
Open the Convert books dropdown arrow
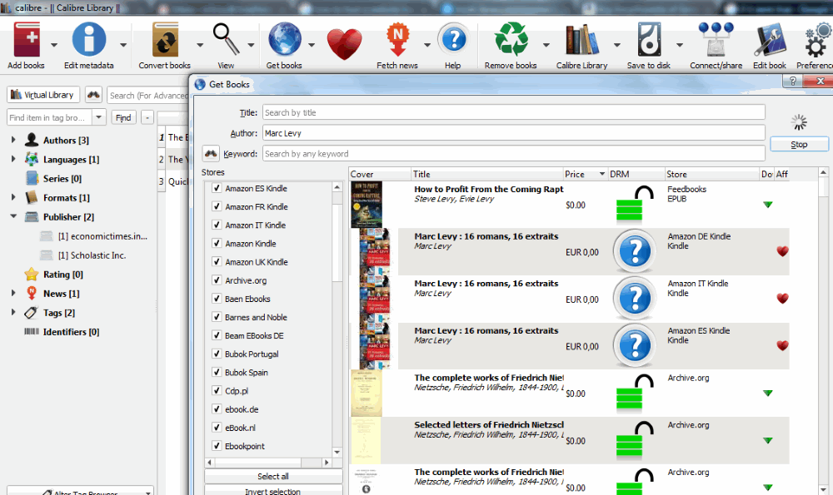tap(200, 45)
